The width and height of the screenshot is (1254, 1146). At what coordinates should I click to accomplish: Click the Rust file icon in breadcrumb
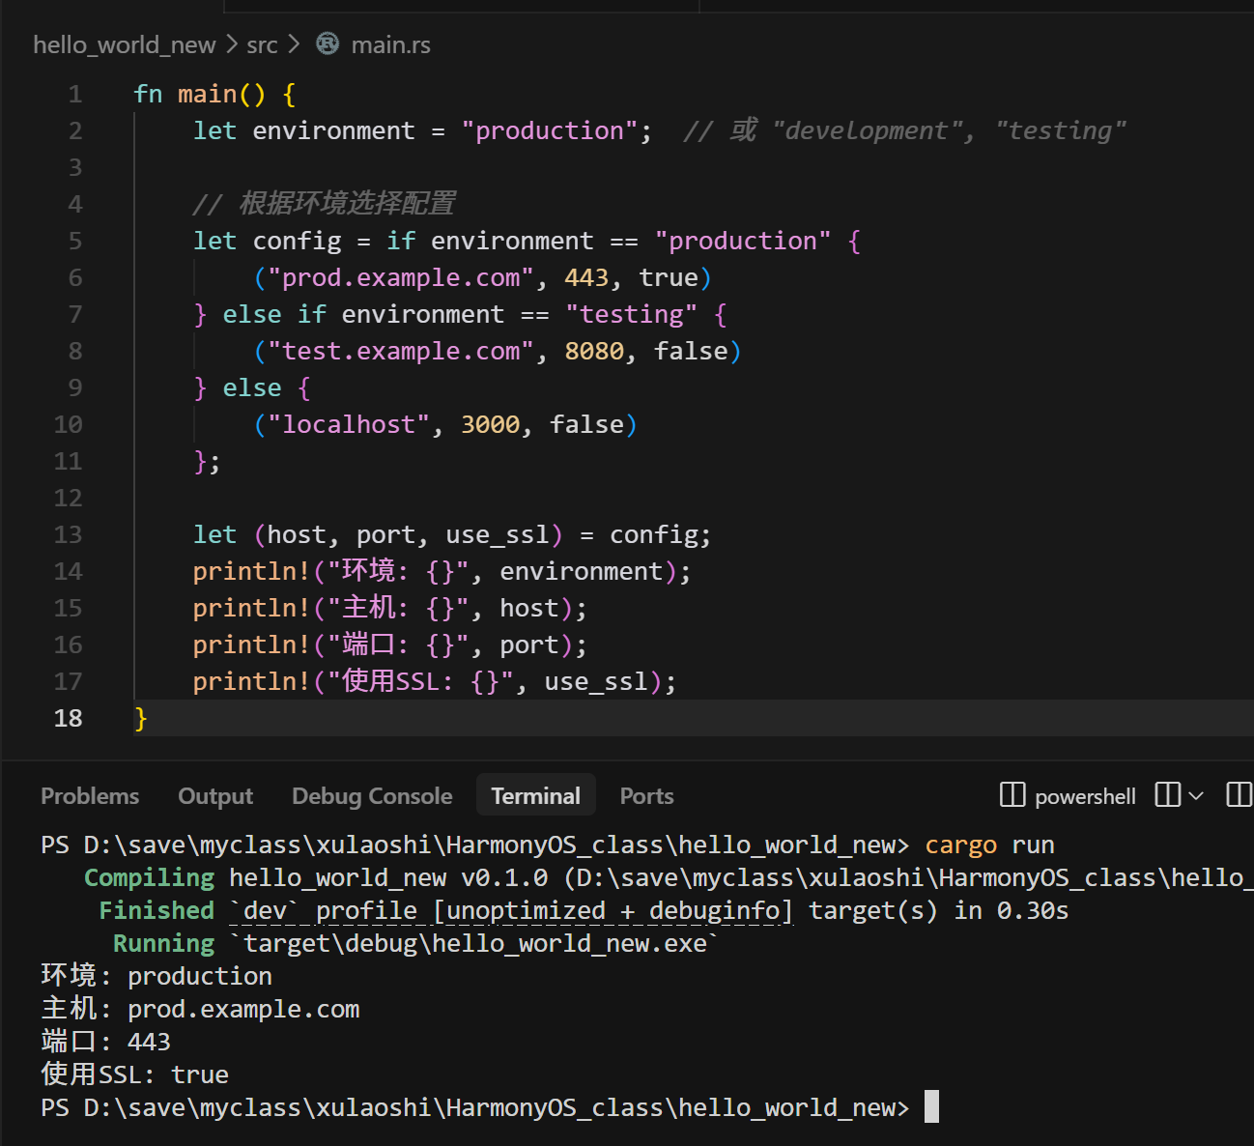click(x=328, y=43)
